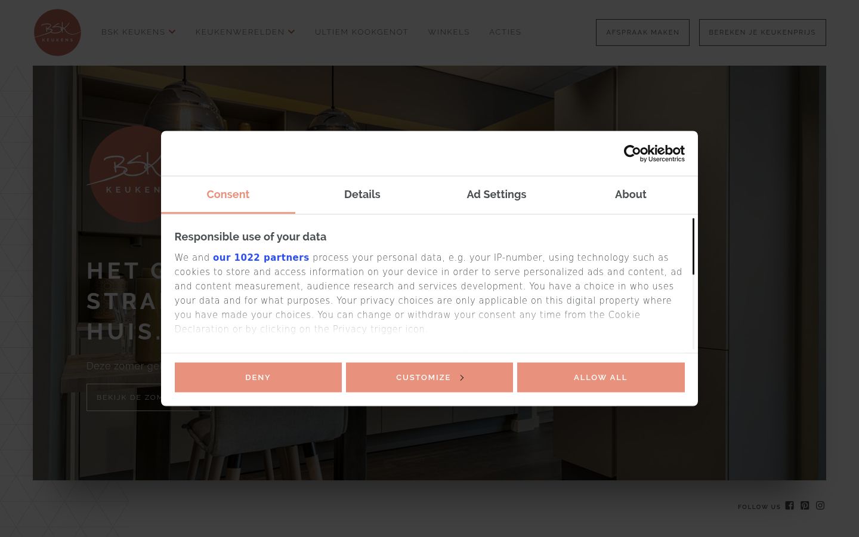Click the arrow icon on Customize button
This screenshot has height=537, width=859.
point(462,378)
